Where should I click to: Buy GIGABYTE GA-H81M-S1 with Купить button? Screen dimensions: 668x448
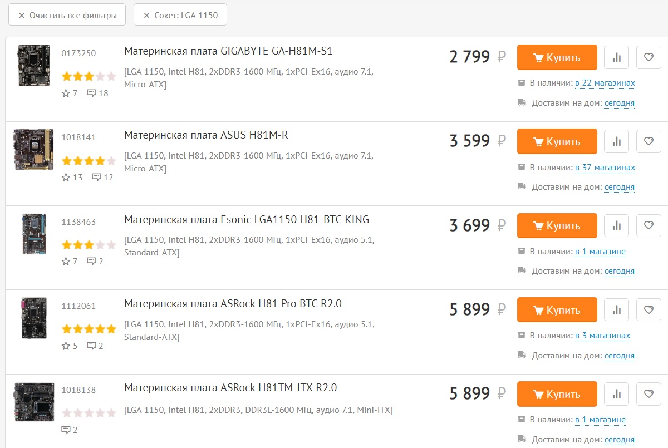[x=557, y=57]
